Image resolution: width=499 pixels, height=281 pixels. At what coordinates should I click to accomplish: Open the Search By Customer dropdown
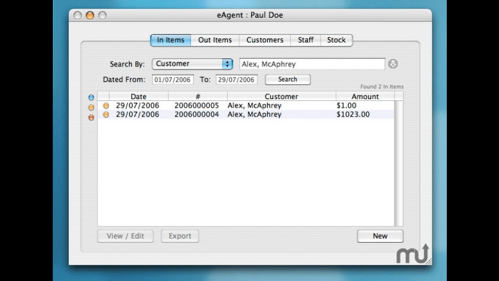[192, 64]
